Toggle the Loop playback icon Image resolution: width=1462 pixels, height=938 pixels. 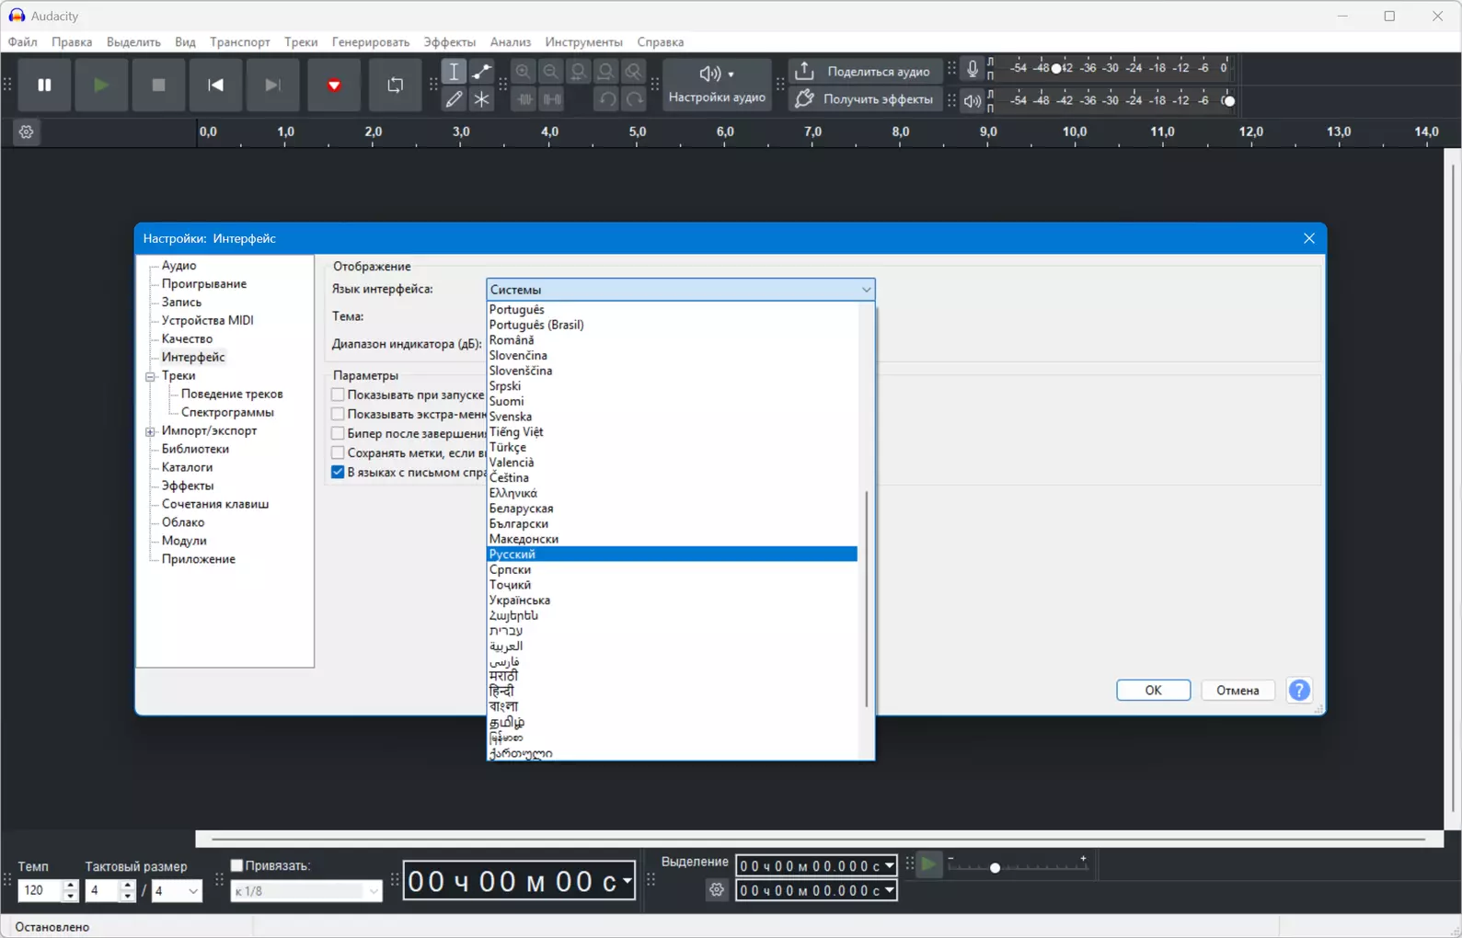click(396, 85)
